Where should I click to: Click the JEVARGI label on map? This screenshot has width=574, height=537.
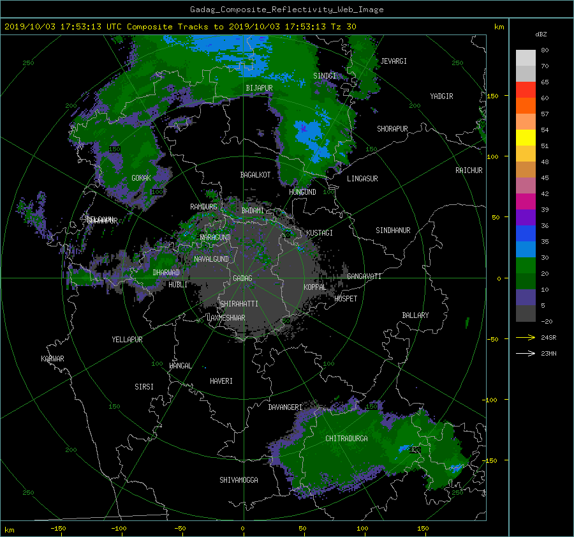[x=394, y=61]
